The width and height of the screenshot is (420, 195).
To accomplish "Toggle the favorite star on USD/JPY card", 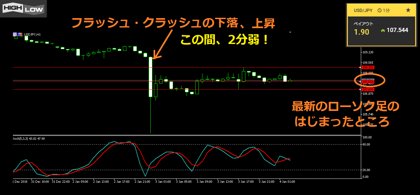I will [x=408, y=10].
